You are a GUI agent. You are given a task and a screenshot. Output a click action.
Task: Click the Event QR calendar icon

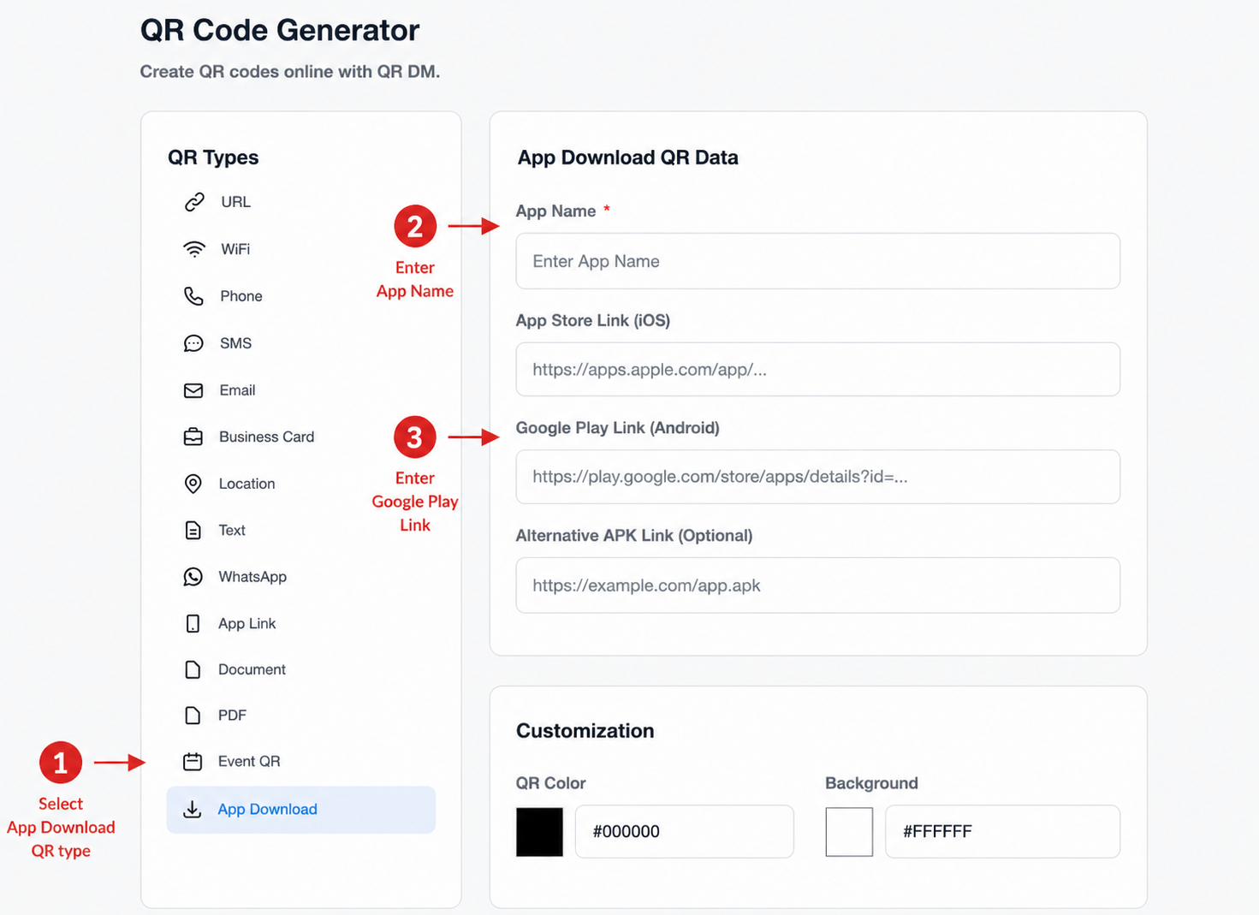193,762
